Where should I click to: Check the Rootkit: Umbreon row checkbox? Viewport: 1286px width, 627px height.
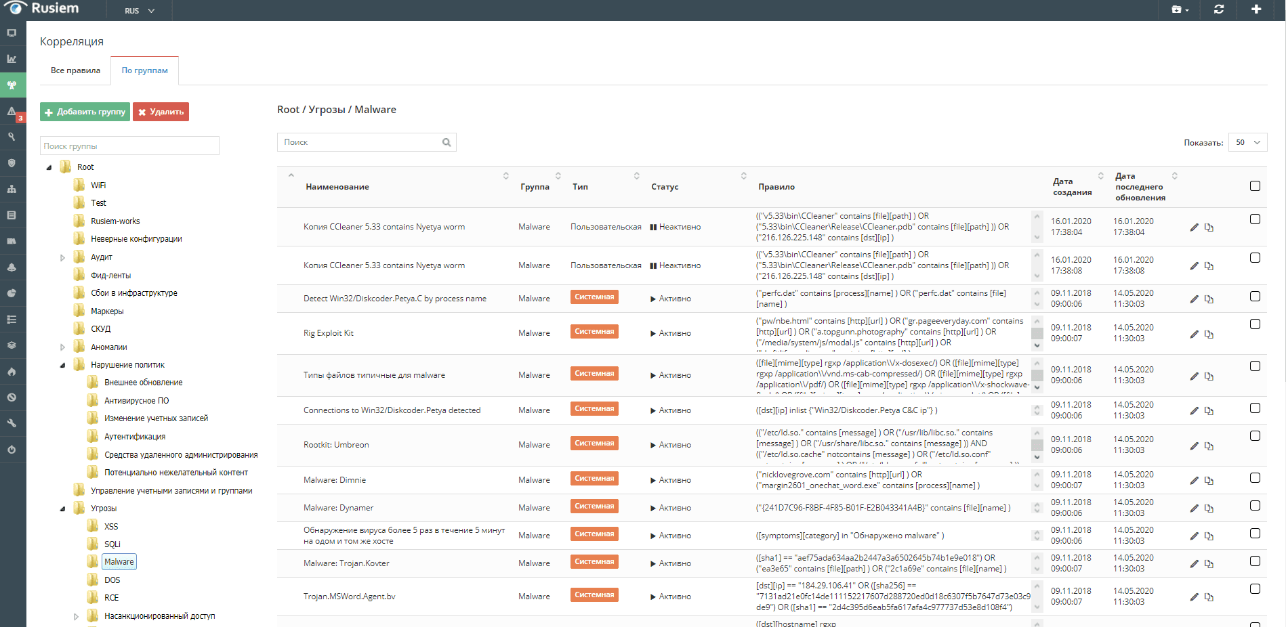point(1255,436)
